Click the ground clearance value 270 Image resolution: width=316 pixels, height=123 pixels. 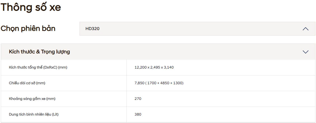point(138,99)
